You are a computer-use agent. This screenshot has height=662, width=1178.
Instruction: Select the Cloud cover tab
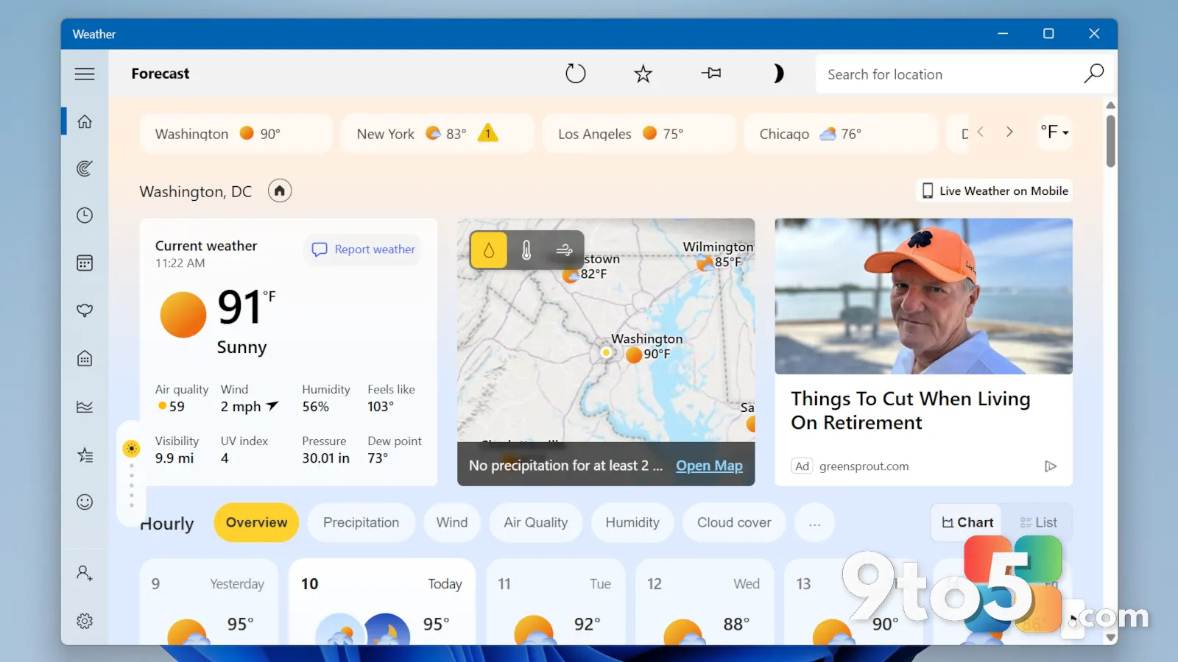734,522
